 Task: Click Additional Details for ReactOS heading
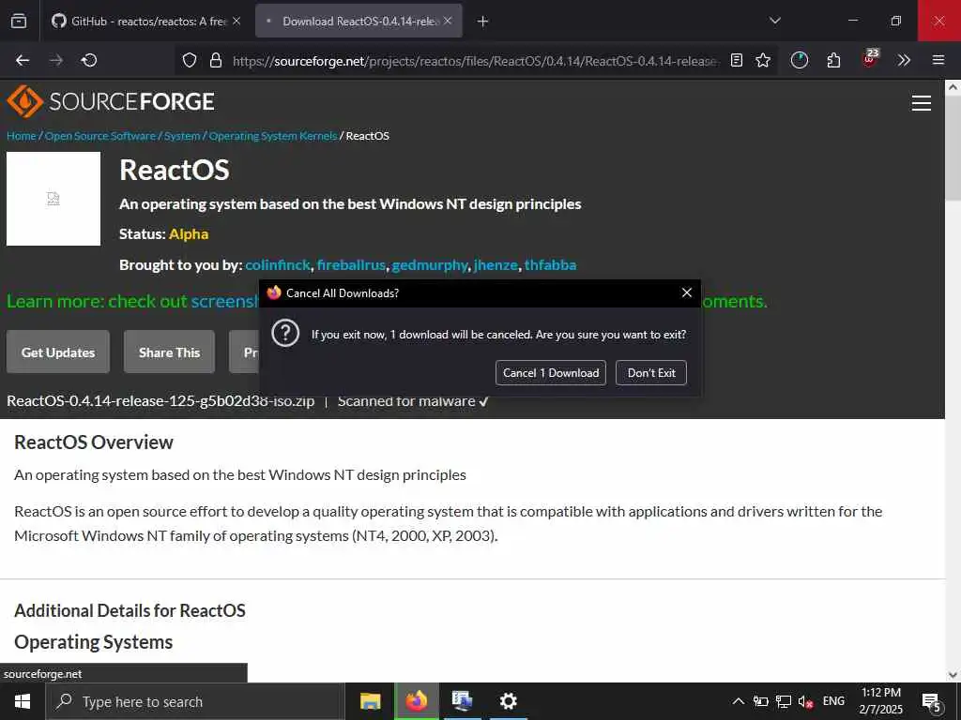tap(130, 610)
